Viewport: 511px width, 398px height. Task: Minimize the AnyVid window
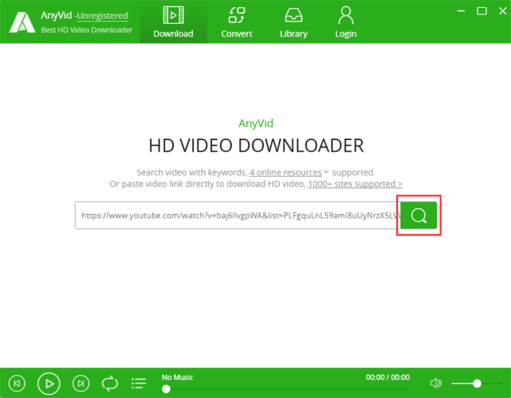pos(461,11)
